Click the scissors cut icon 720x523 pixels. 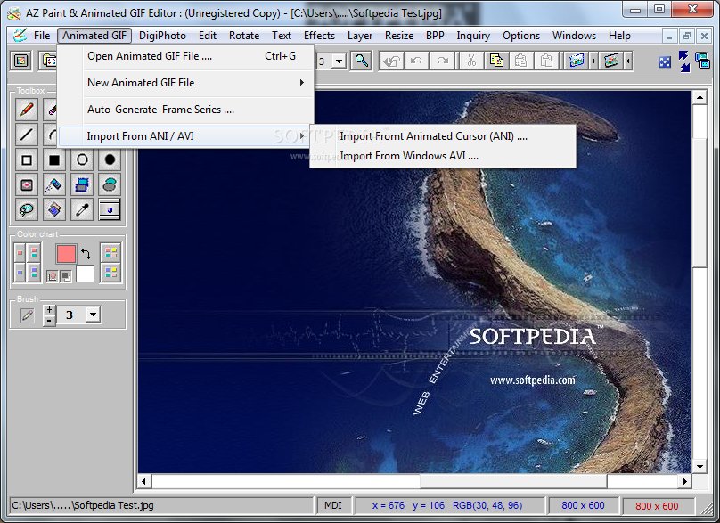click(471, 61)
